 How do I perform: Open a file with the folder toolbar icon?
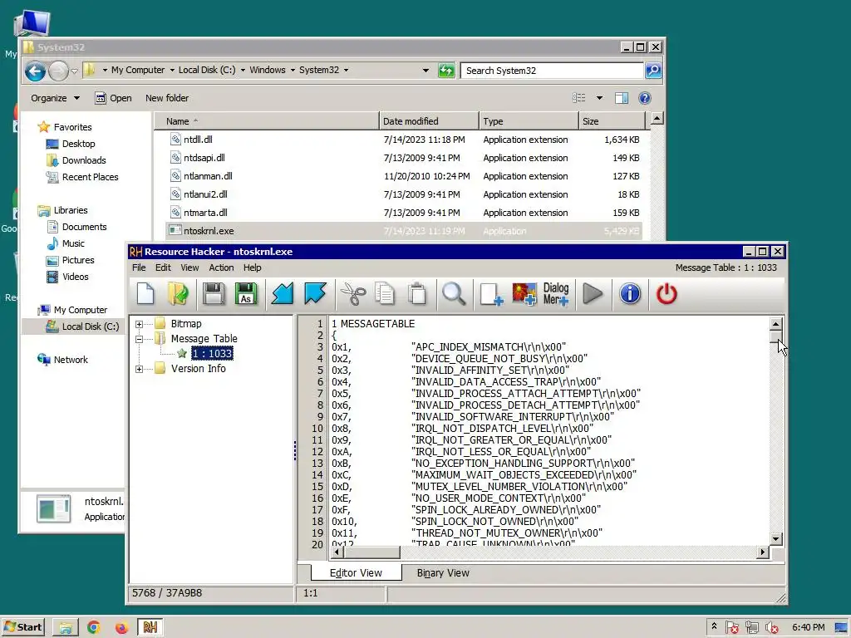point(178,294)
